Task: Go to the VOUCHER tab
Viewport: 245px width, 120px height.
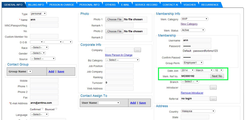Action: pos(190,5)
